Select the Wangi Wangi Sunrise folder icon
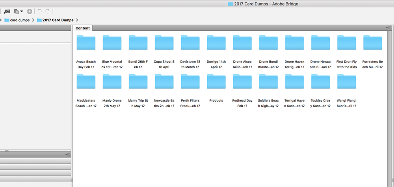Image resolution: width=394 pixels, height=187 pixels. point(346,81)
